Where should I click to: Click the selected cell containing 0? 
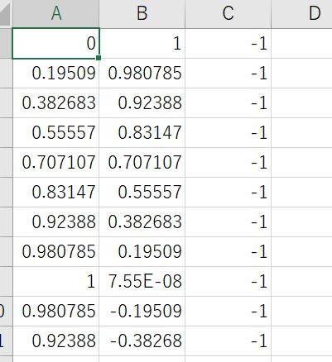(x=55, y=43)
